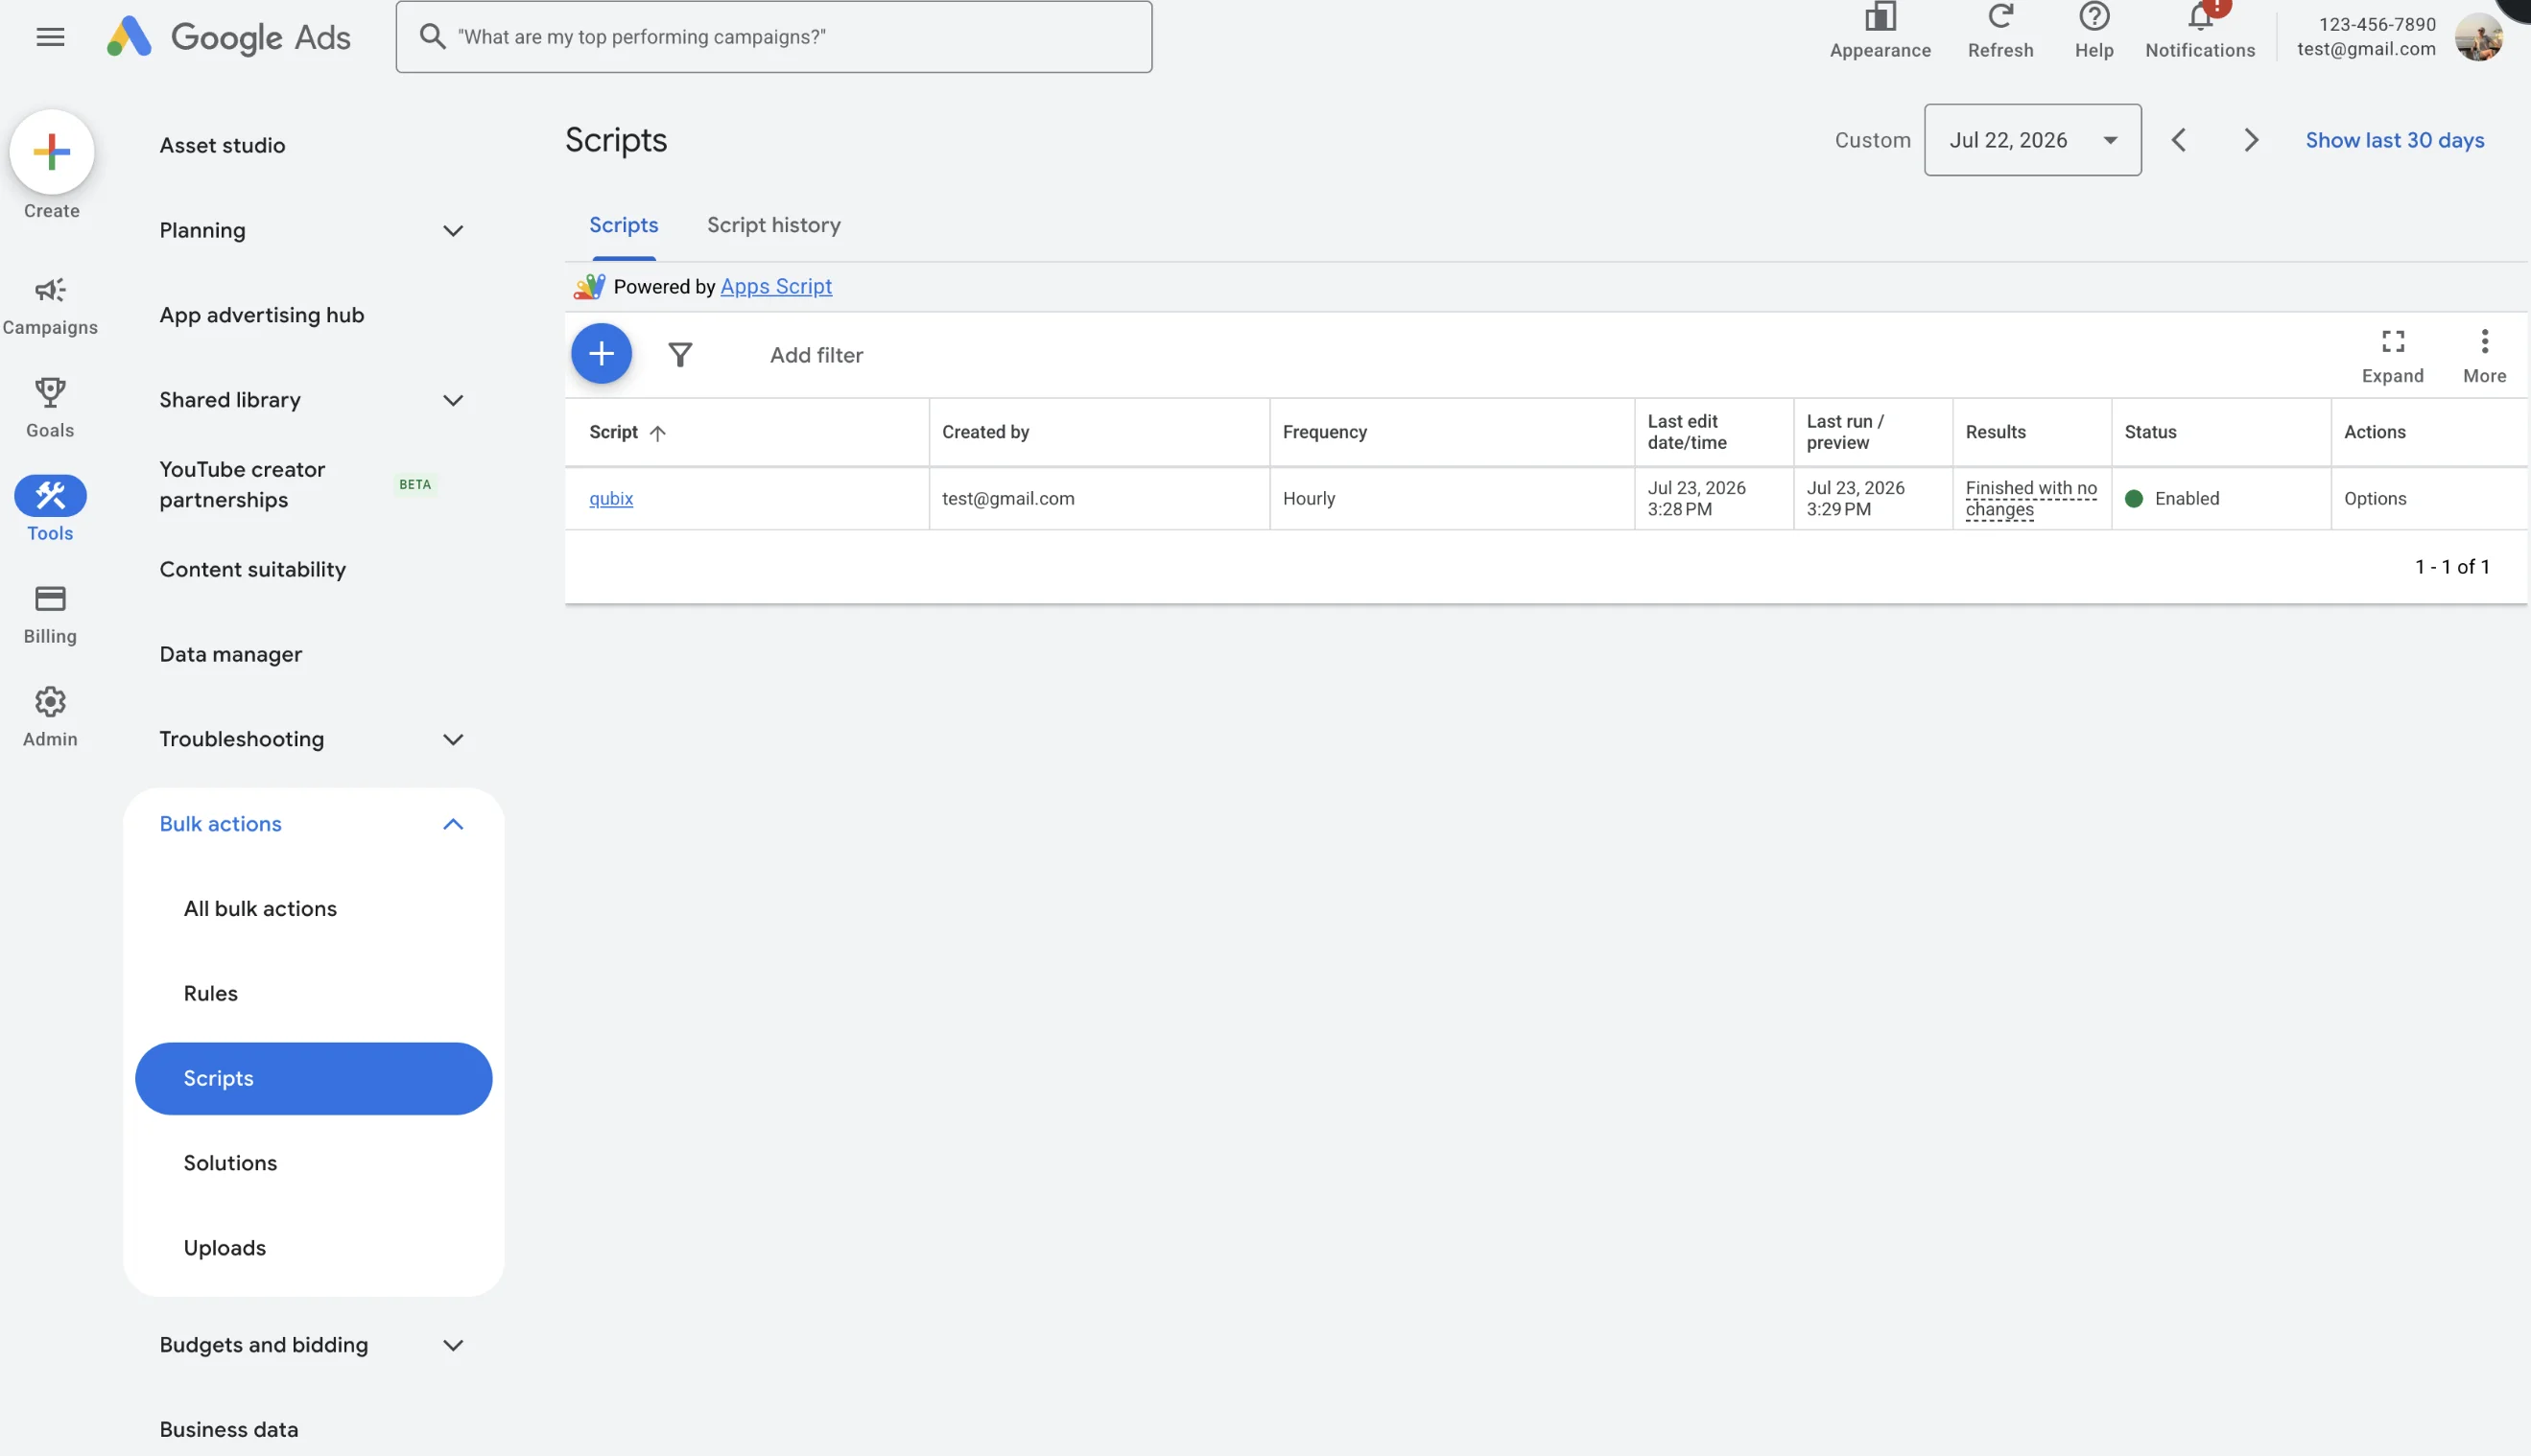
Task: Go to previous date range
Action: [2178, 140]
